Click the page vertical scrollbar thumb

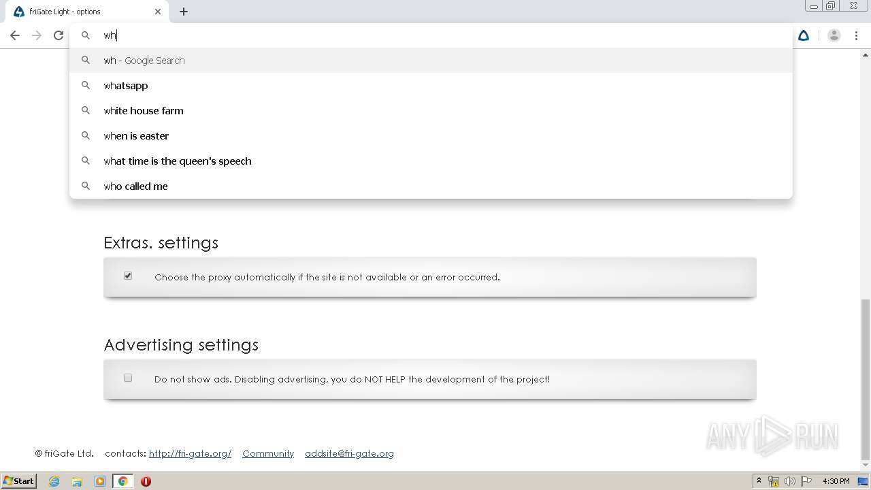[865, 380]
